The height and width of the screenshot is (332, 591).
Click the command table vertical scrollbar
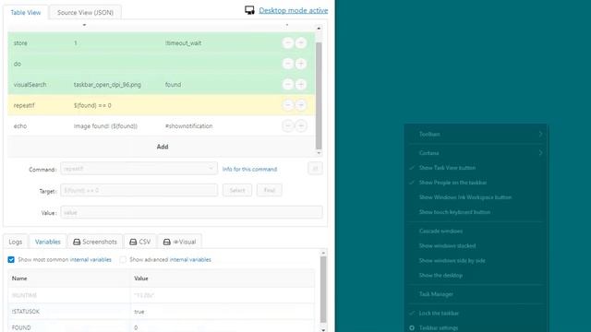tap(319, 96)
